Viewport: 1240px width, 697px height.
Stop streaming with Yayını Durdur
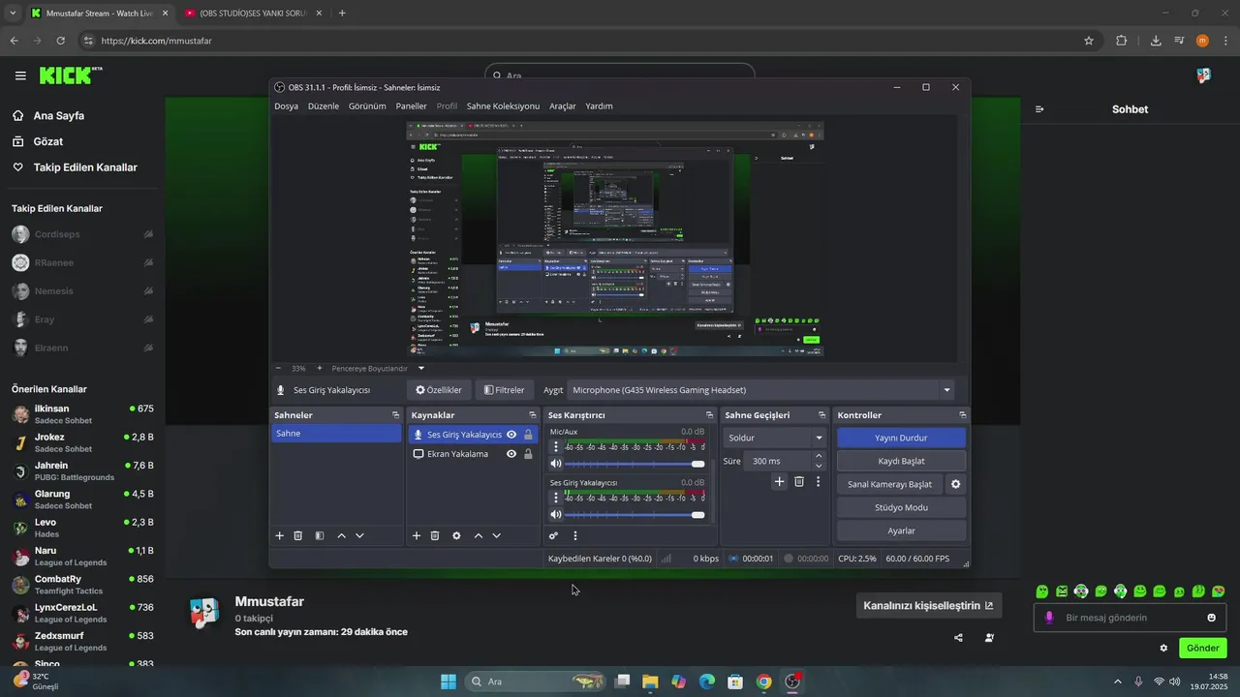[901, 438]
